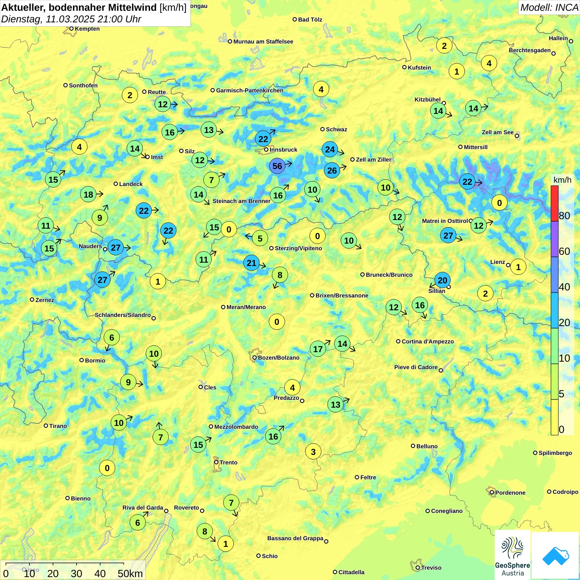Click the Bozen/Bolzano city label

(x=278, y=358)
